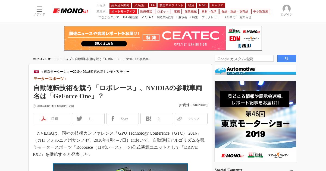This screenshot has width=326, height=171.
Task: Focus the Google カスタム検索 input field
Action: pos(244,59)
